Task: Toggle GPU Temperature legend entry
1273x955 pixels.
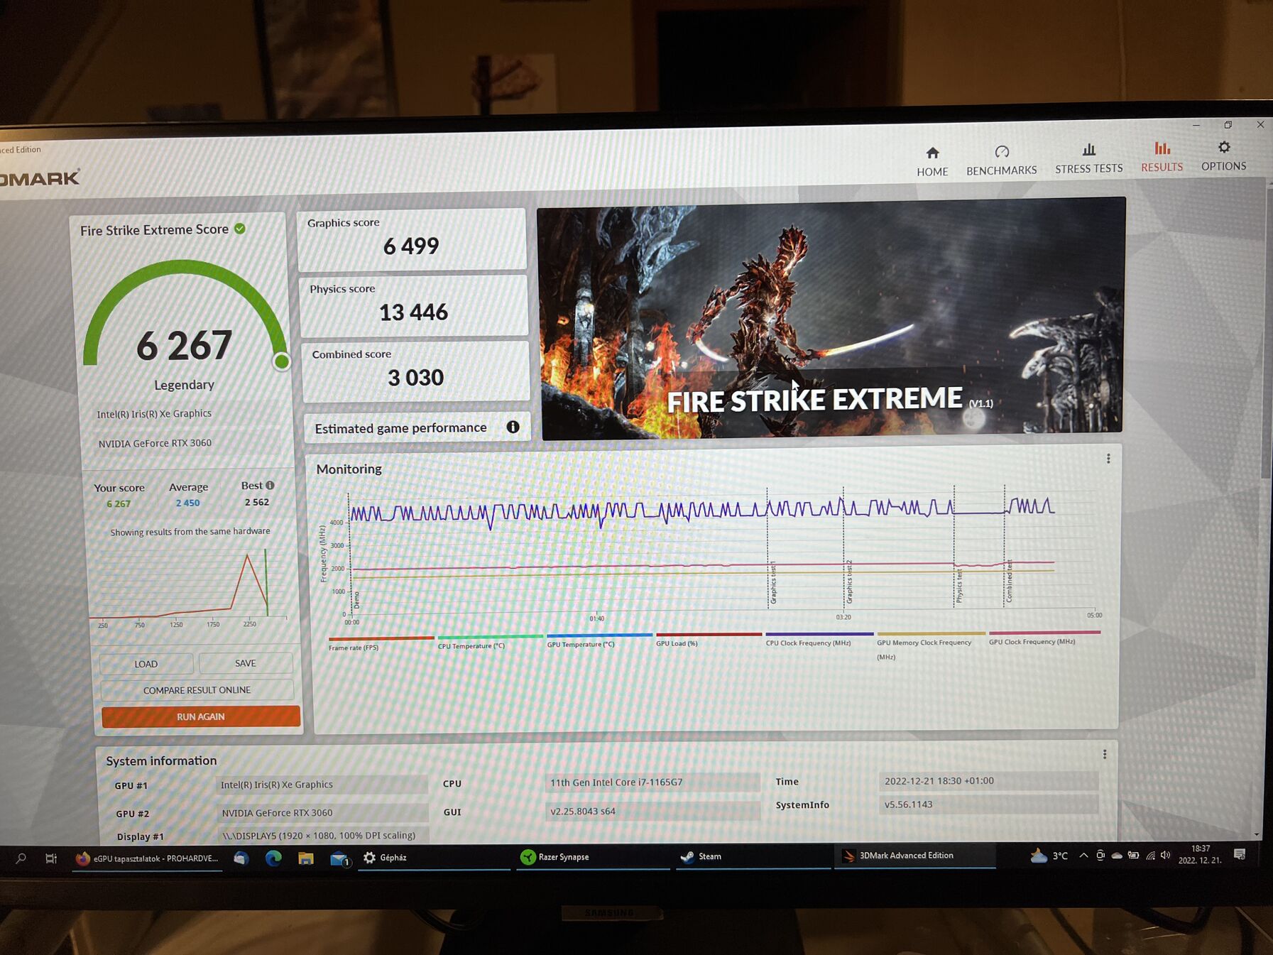Action: 599,641
